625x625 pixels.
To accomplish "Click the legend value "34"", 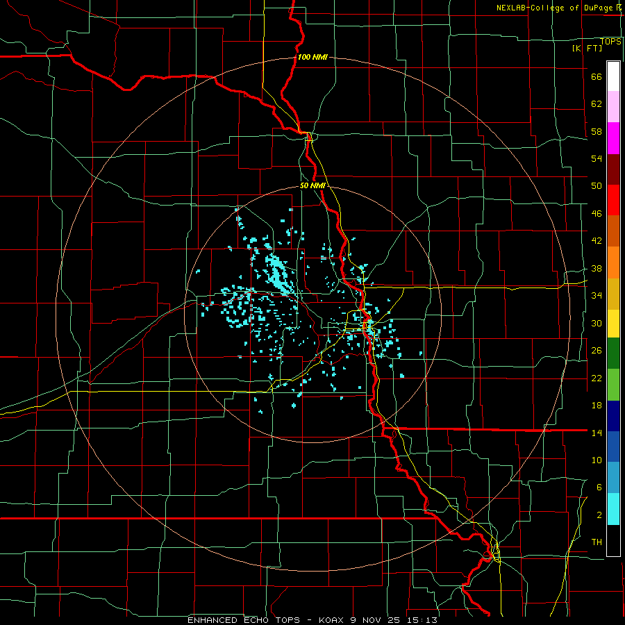I will coord(597,296).
